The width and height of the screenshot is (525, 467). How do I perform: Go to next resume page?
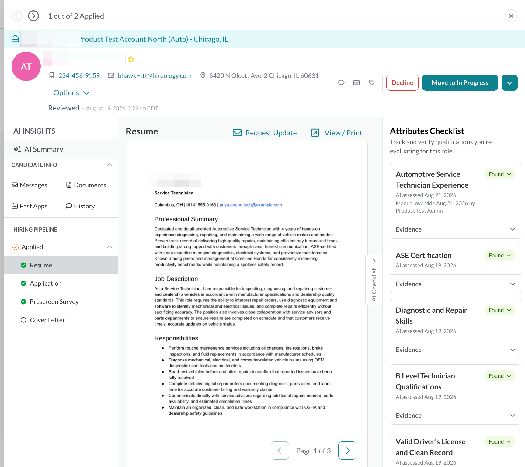(x=347, y=451)
